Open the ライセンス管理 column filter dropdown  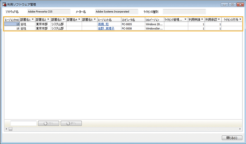pos(185,19)
